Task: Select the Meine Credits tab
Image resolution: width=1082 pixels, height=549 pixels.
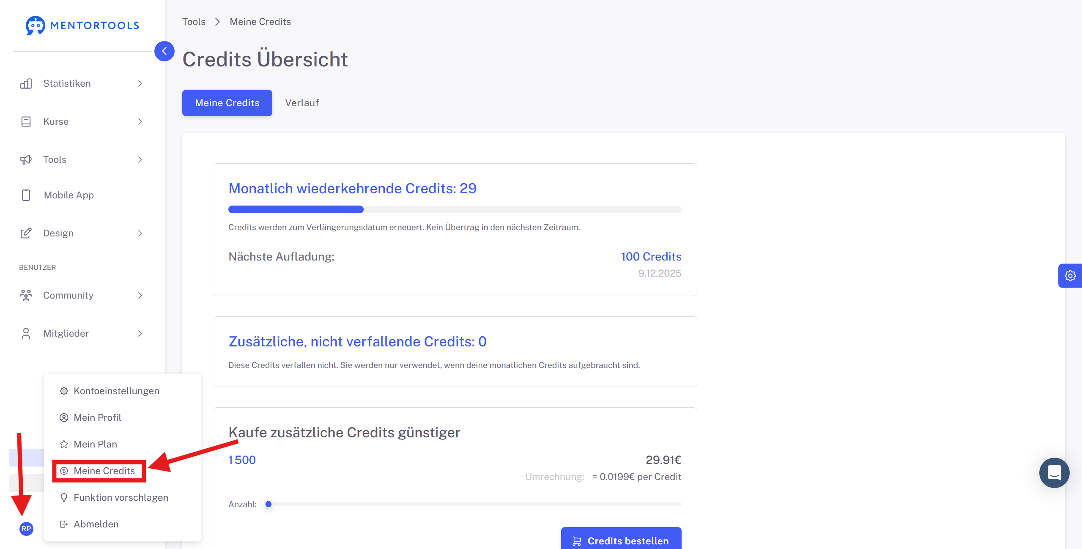Action: [227, 103]
